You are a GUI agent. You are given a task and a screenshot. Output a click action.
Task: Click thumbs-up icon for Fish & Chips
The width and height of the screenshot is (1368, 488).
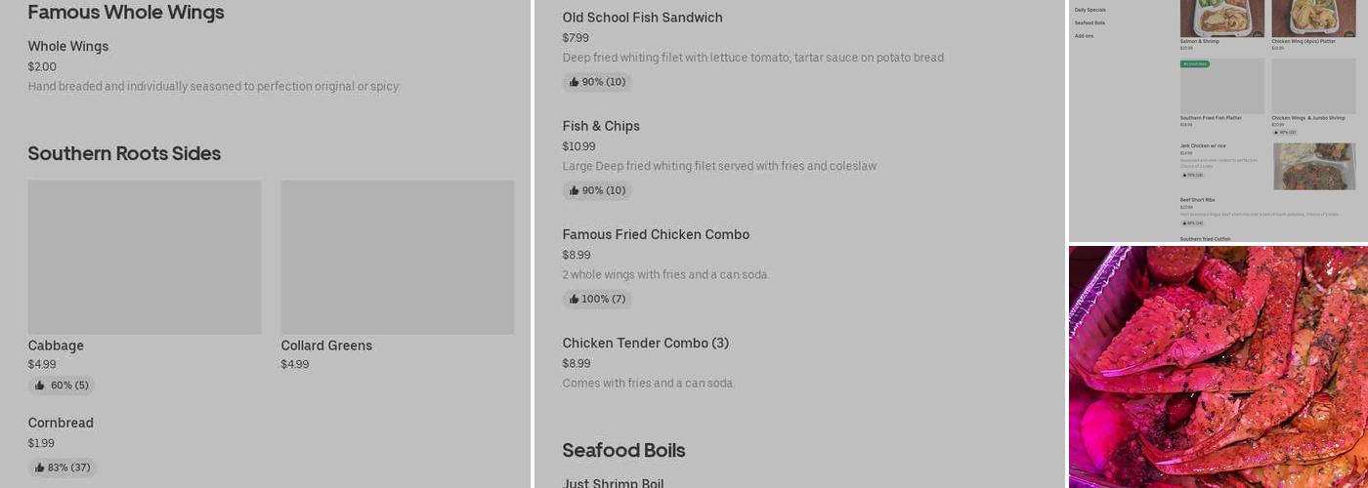click(575, 190)
